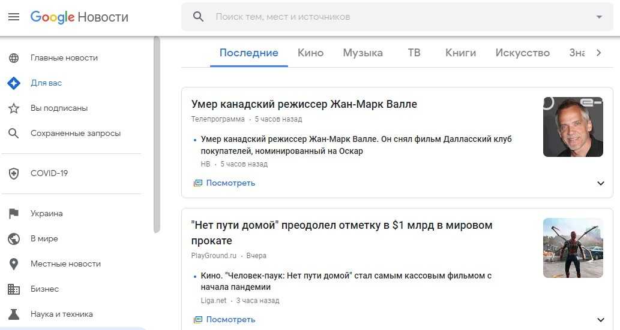Select the star icon for Вы подписаны
The height and width of the screenshot is (330, 620).
click(x=14, y=108)
